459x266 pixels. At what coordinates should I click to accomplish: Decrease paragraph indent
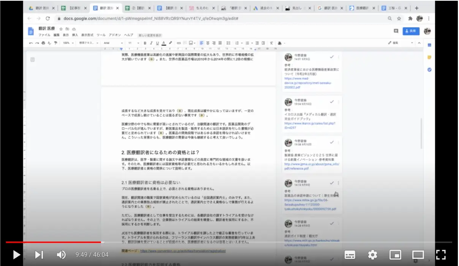pos(257,43)
